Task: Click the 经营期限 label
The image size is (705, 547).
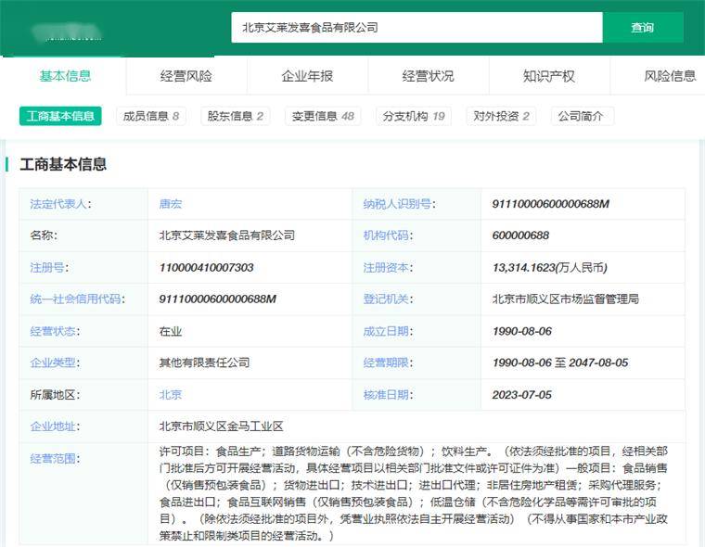Action: pos(388,363)
